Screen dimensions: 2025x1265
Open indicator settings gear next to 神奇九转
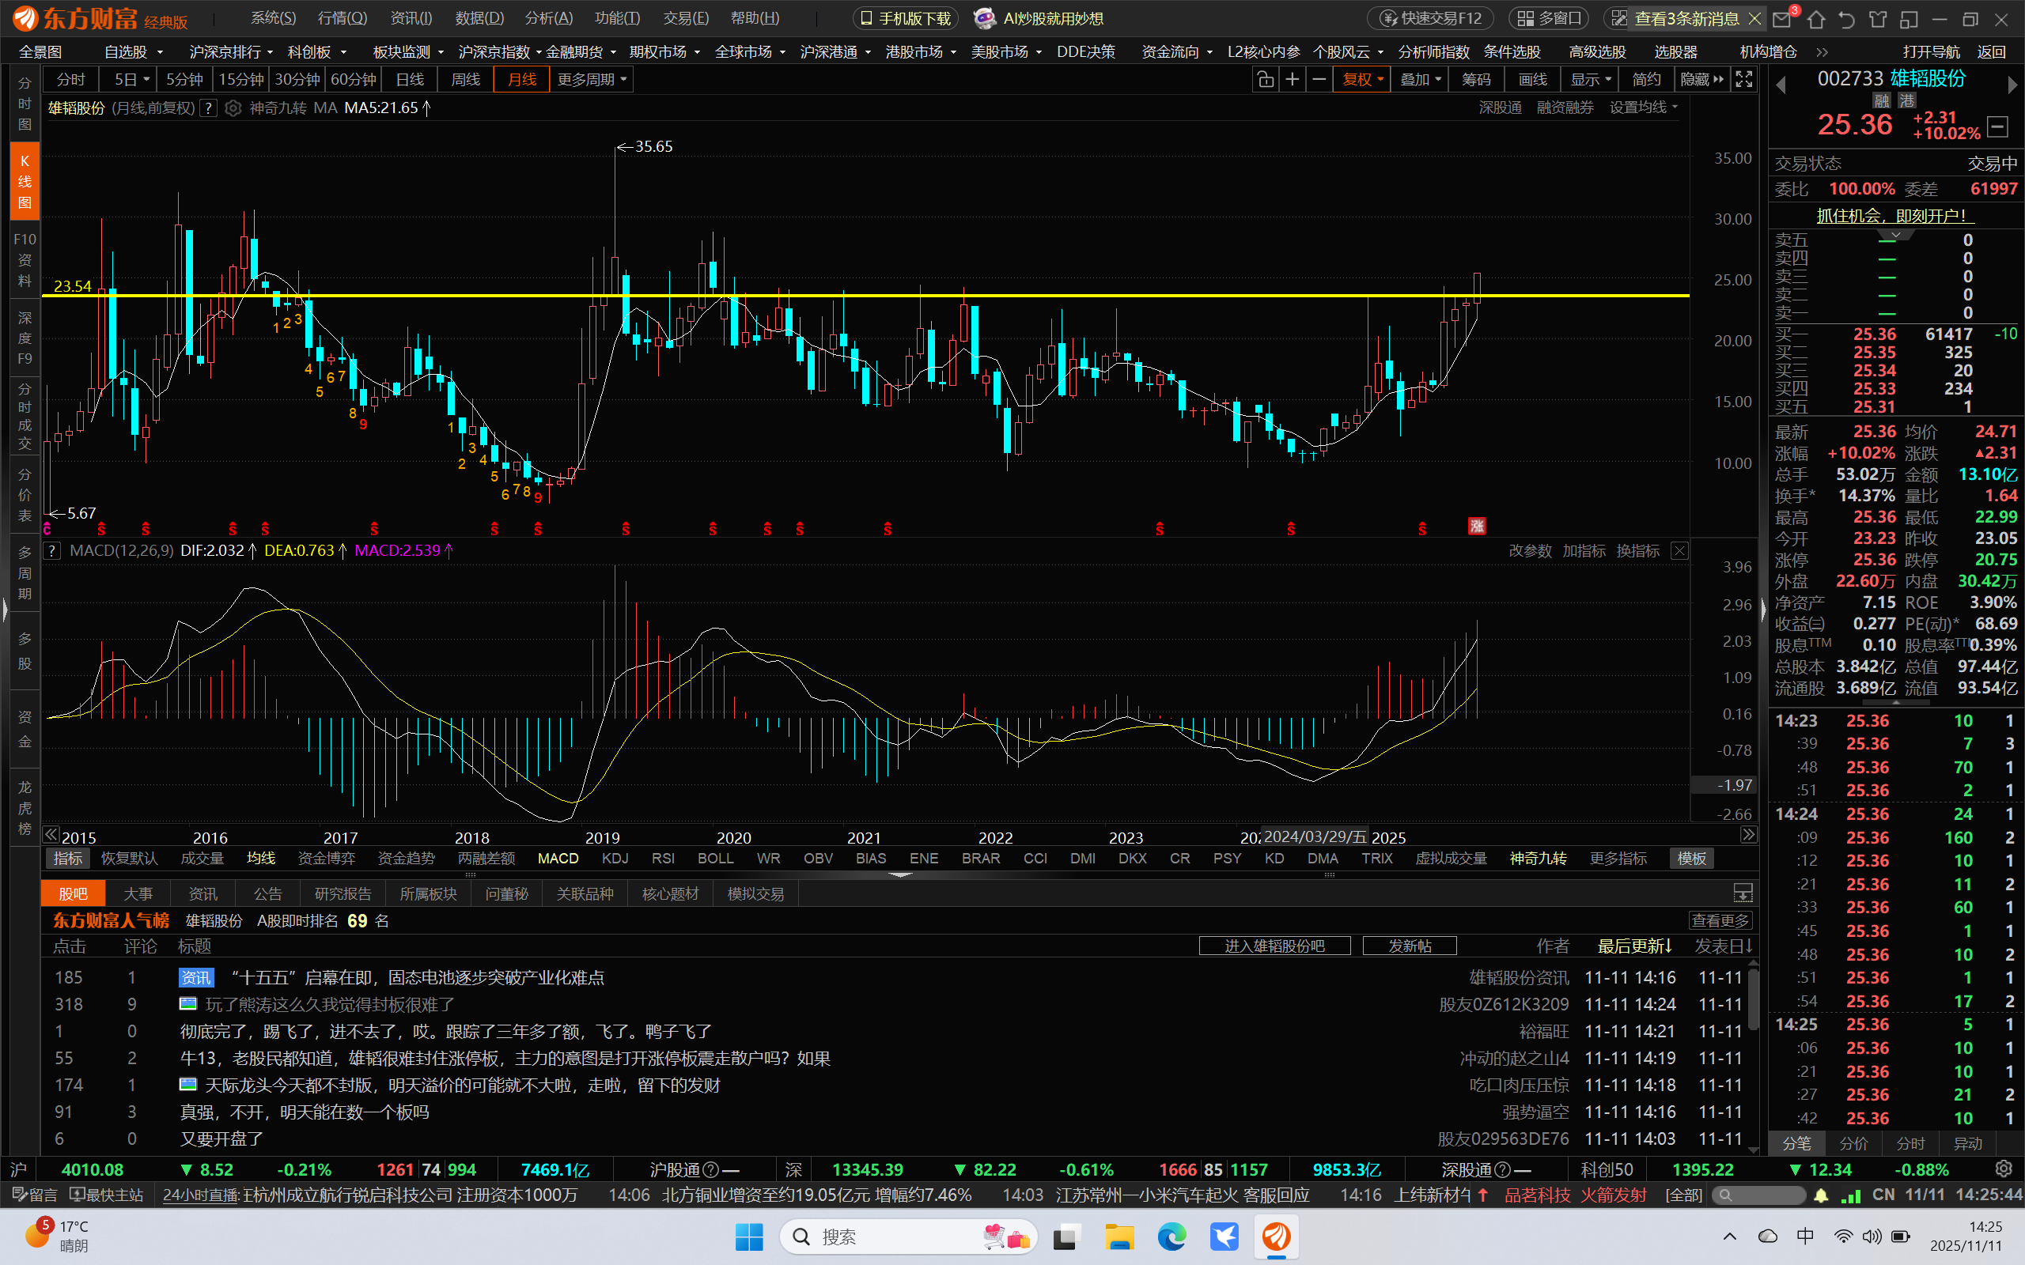[233, 108]
